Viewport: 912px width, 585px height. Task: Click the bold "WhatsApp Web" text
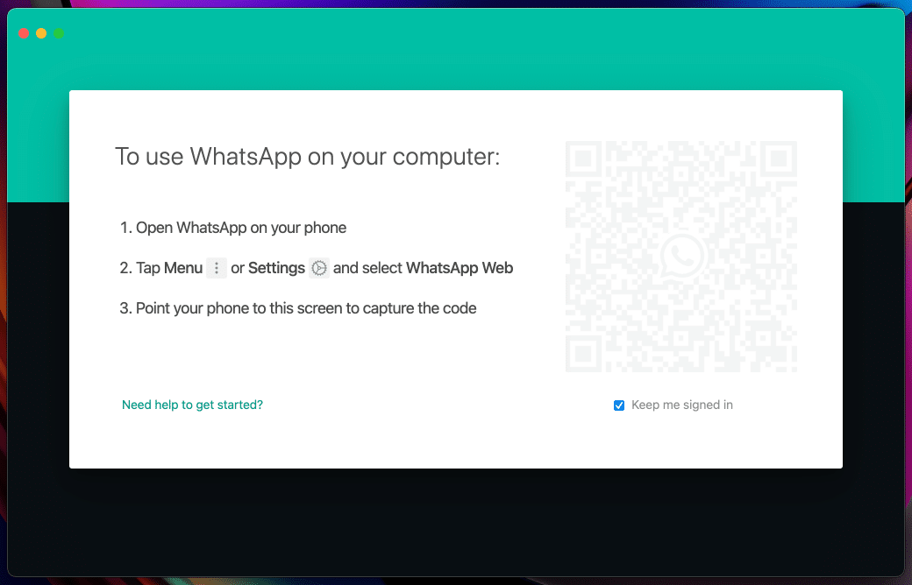point(460,268)
